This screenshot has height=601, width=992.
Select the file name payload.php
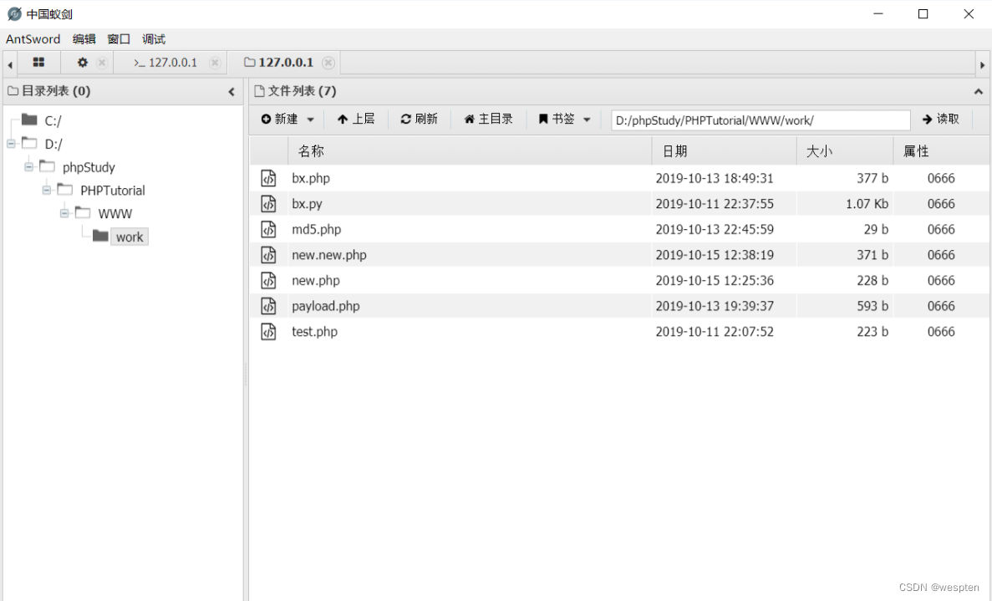pos(325,306)
